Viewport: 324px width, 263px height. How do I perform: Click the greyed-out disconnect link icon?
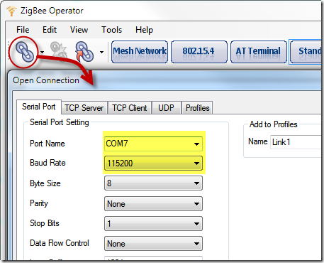point(59,51)
